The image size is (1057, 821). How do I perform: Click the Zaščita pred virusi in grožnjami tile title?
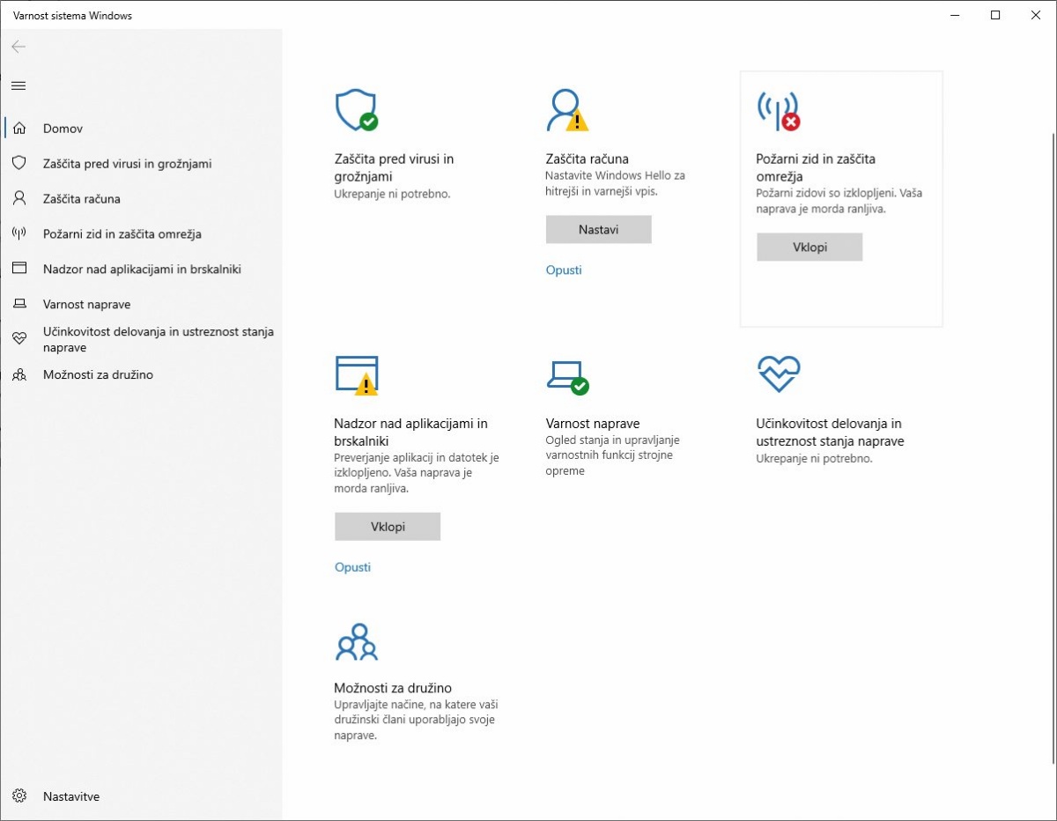tap(395, 168)
